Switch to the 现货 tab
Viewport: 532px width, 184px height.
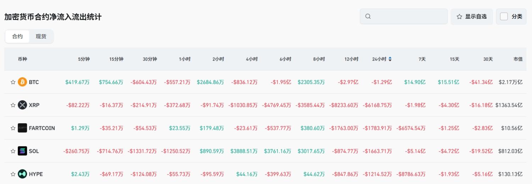click(x=41, y=37)
